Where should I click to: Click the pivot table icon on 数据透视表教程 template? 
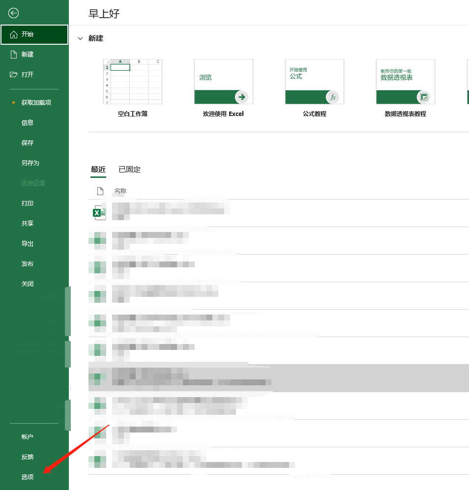(424, 97)
